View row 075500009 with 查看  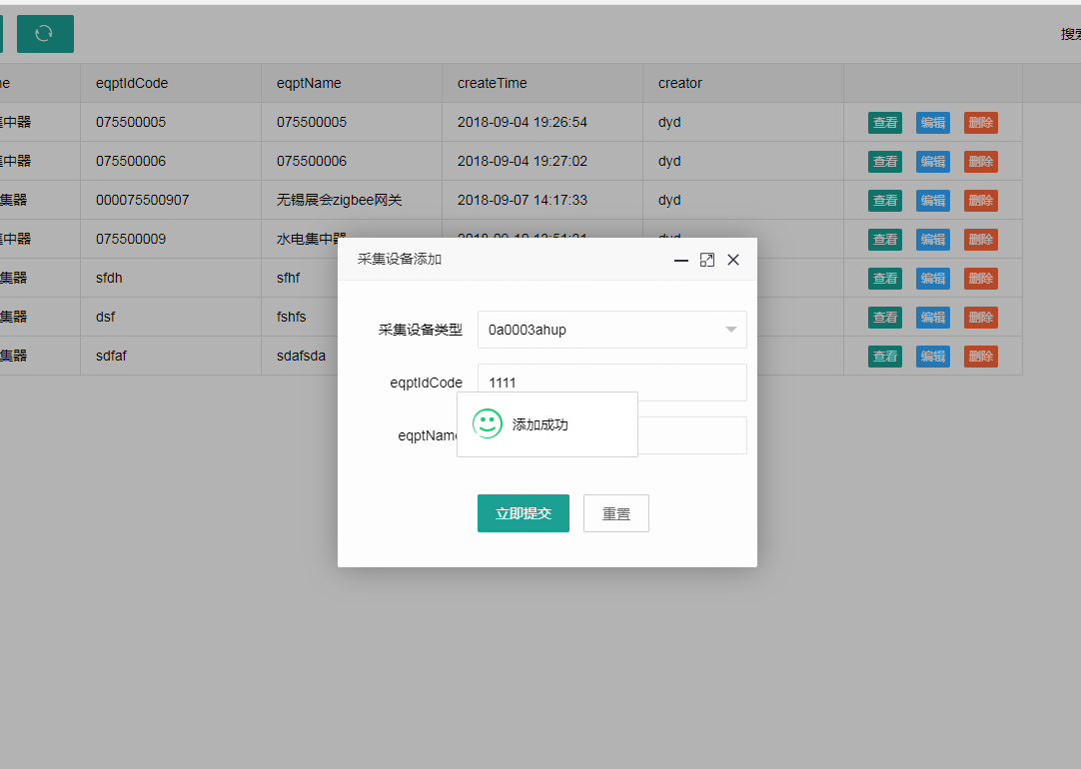click(884, 239)
